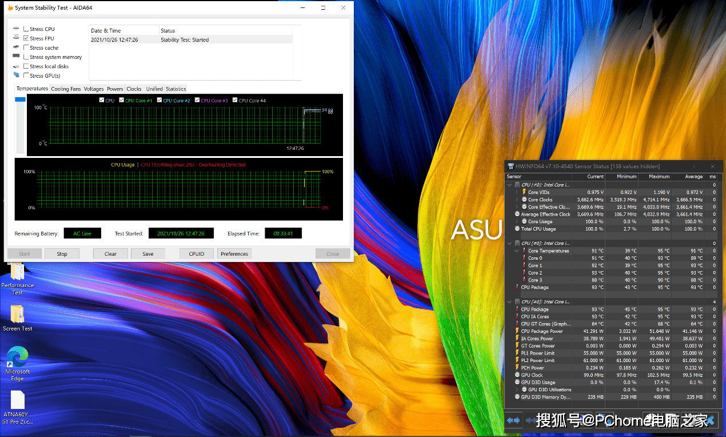Uncheck the Stress FPU option
726x437 pixels.
pyautogui.click(x=26, y=38)
